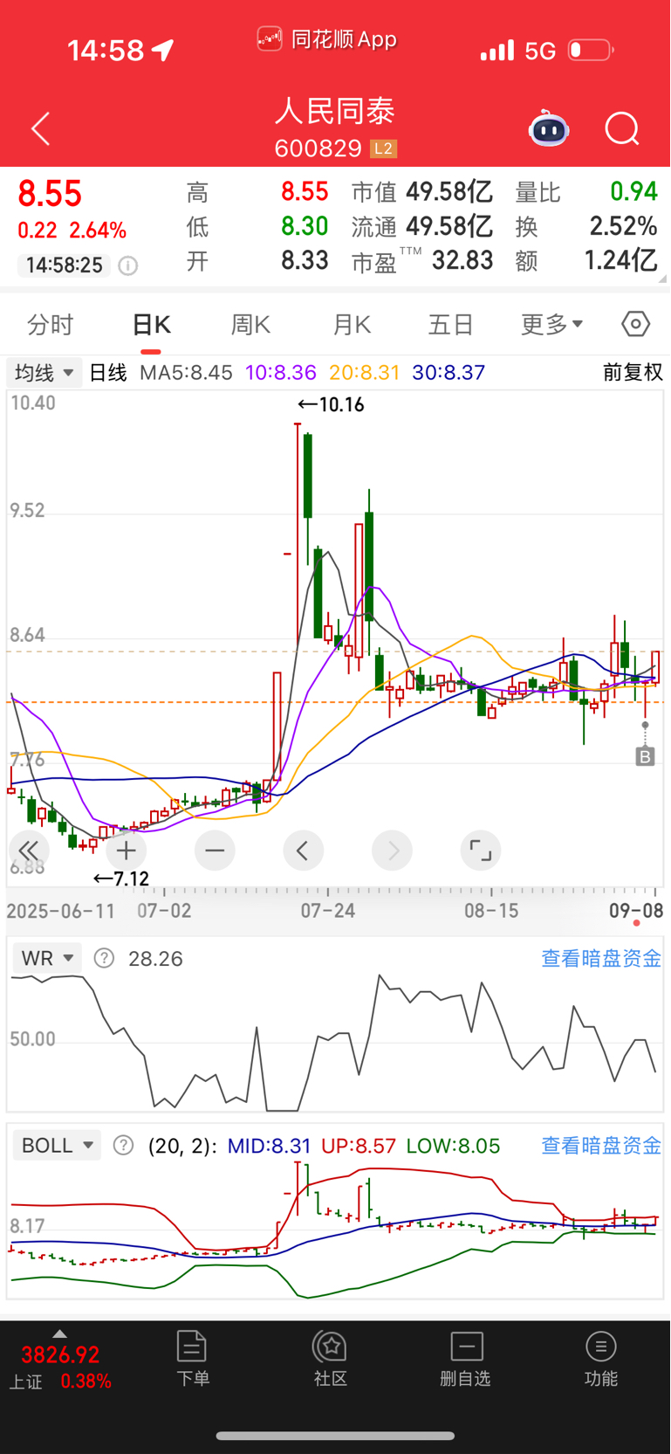Zoom in chart with plus icon
Viewport: 671px width, 1454px height.
tap(127, 851)
